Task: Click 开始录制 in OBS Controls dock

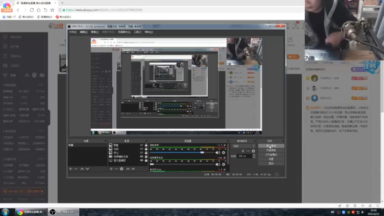Action: point(271,150)
